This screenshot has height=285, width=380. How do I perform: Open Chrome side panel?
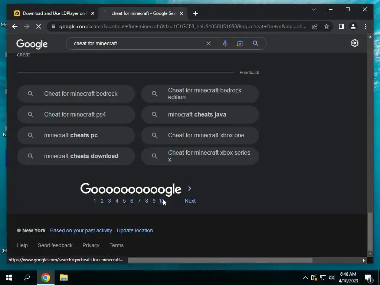[341, 26]
